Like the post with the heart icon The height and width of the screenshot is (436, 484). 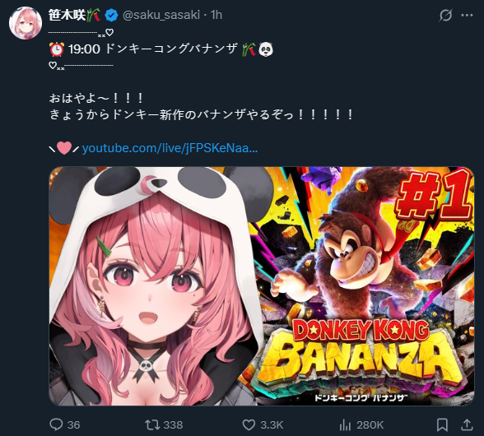point(249,424)
